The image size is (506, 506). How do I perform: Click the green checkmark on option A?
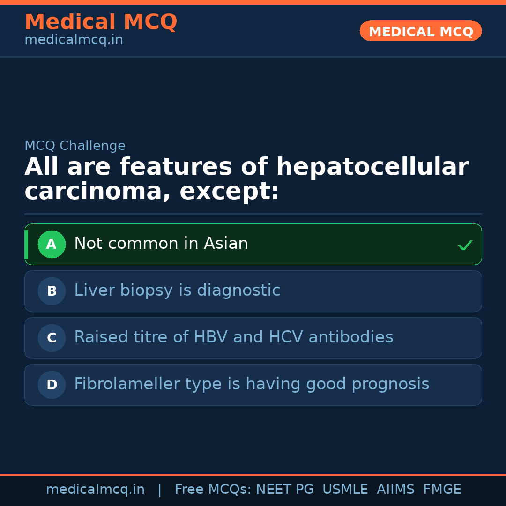click(465, 245)
